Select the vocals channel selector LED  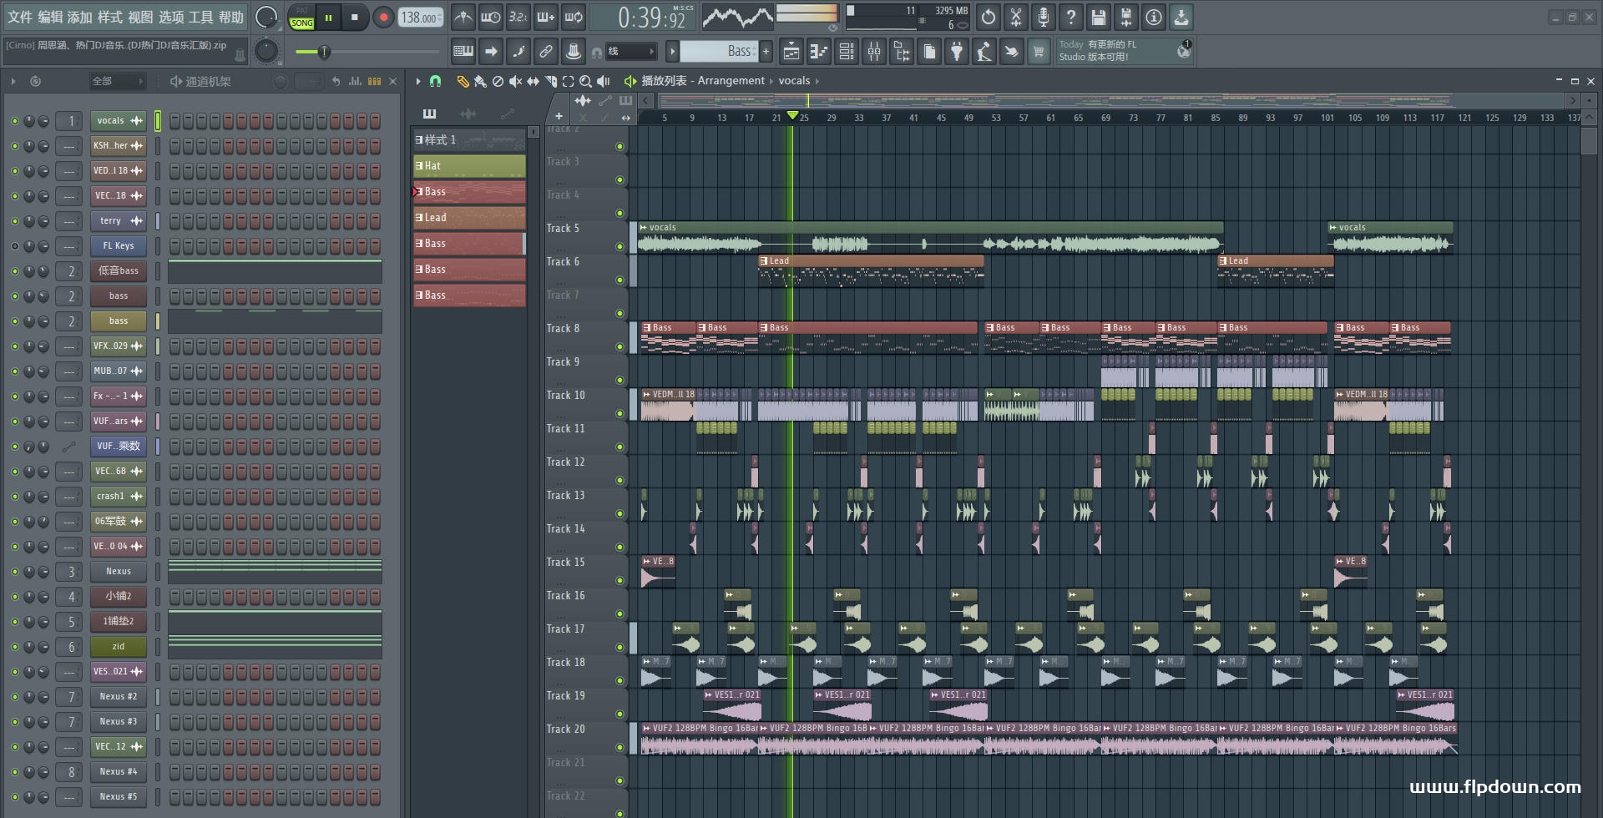click(158, 121)
